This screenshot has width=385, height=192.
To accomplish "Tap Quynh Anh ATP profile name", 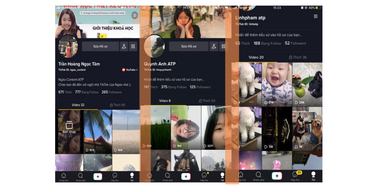I will click(160, 64).
